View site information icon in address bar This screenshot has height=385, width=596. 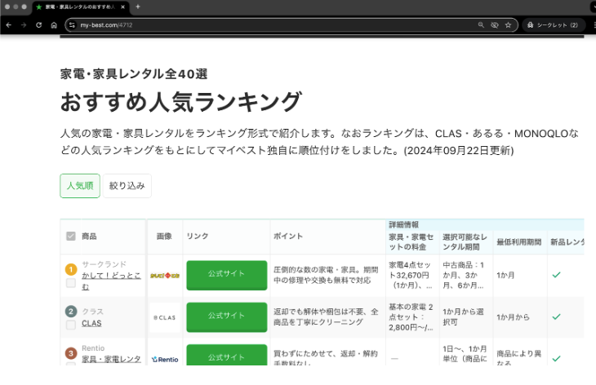point(72,25)
